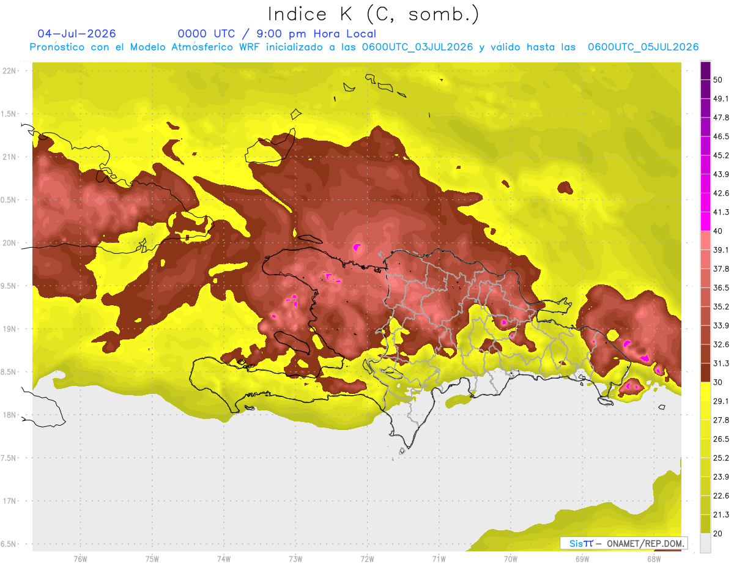Click '0000 UTC / 9:00 pm Hora Local' text
The width and height of the screenshot is (734, 567).
276,34
